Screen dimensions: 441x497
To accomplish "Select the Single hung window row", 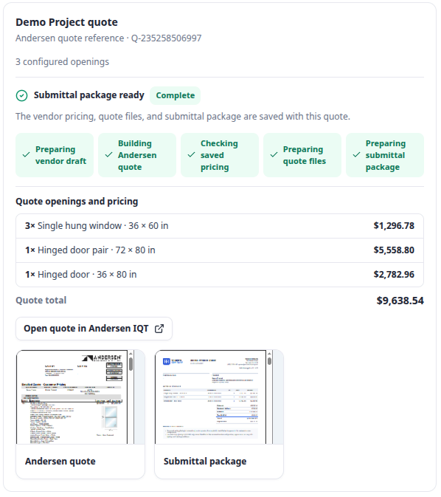I will [220, 226].
